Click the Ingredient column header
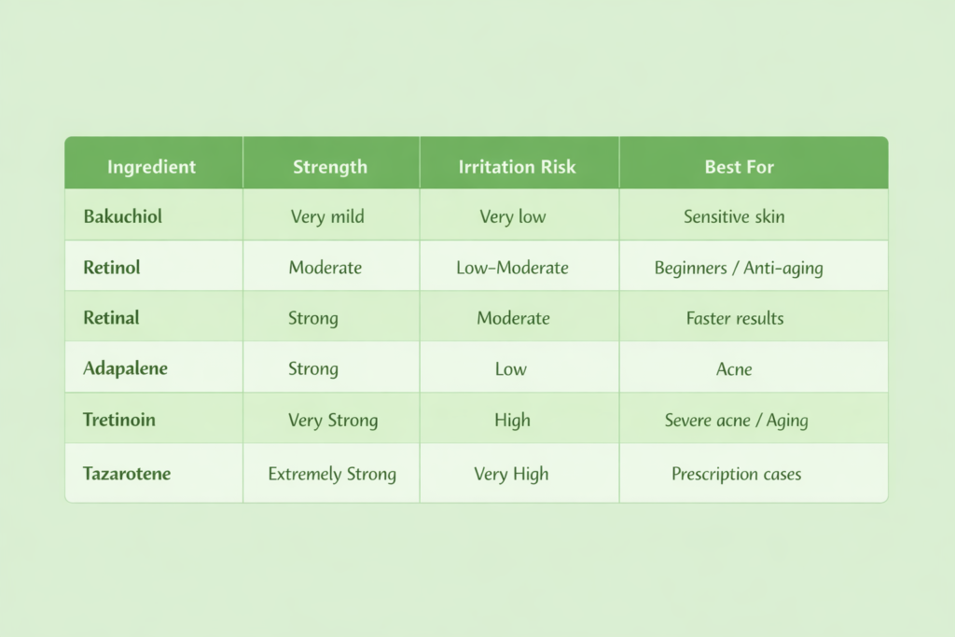 coord(151,168)
